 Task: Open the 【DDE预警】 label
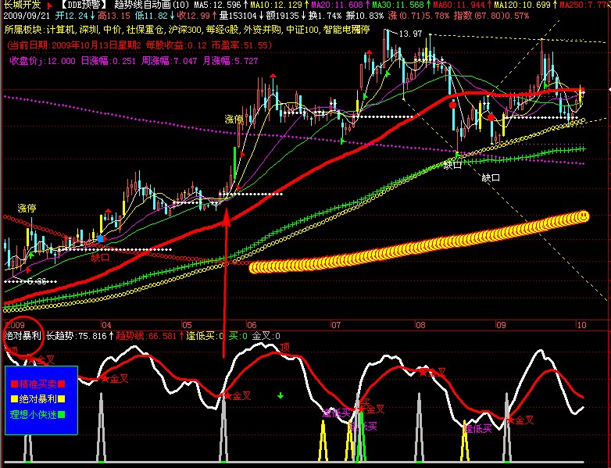84,5
